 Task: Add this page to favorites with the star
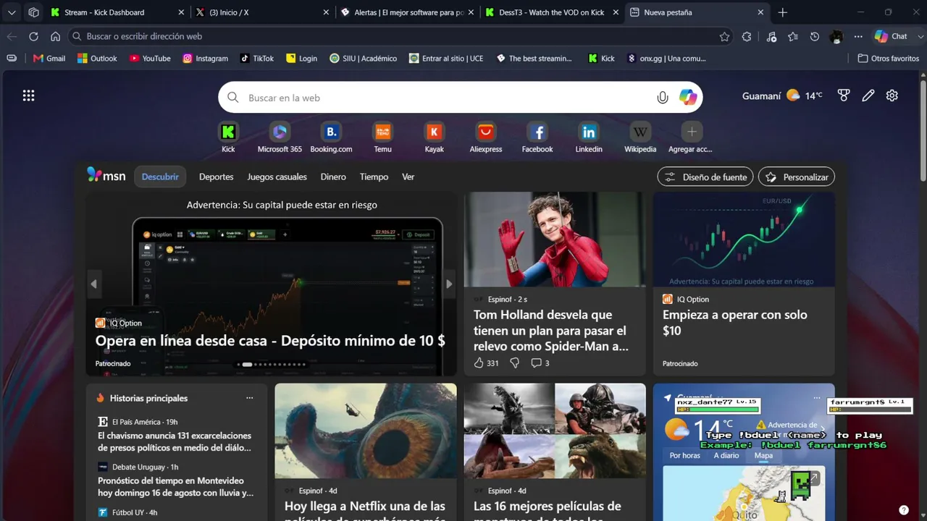pos(724,36)
